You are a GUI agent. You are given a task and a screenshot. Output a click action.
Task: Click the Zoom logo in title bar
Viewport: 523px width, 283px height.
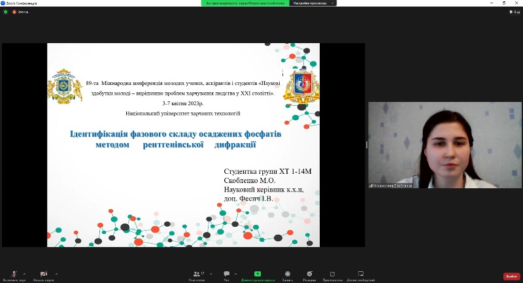(x=3, y=3)
